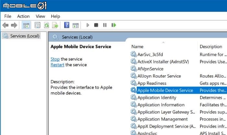Open the Help menu
The width and height of the screenshot is (227, 135).
(x=55, y=16)
